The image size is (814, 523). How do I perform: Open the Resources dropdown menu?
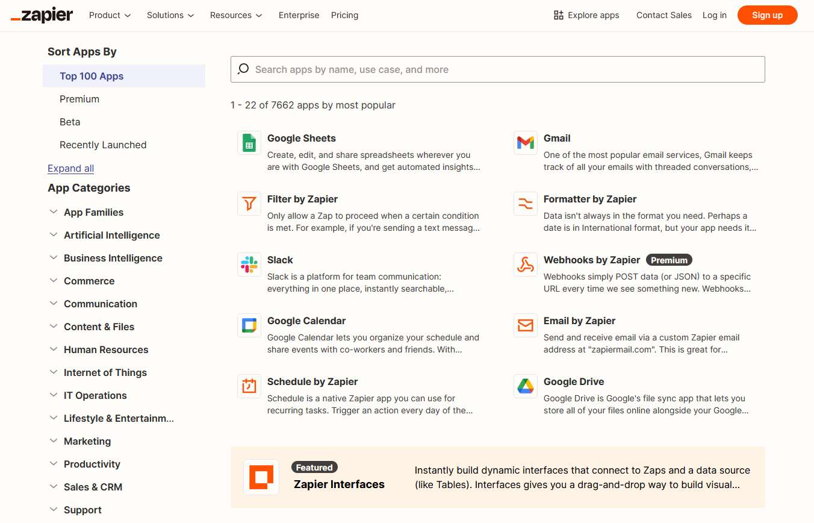point(235,15)
